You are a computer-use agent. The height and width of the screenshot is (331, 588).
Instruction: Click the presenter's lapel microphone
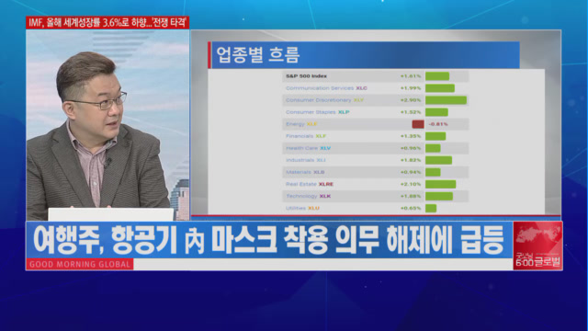click(108, 162)
